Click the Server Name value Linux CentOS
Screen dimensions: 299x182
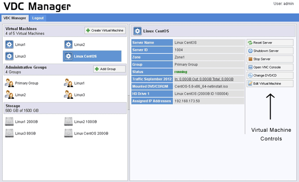185,43
